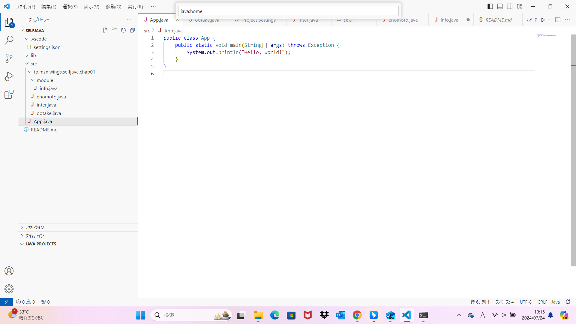
Task: Toggle the primary side bar visibility
Action: pos(490,6)
